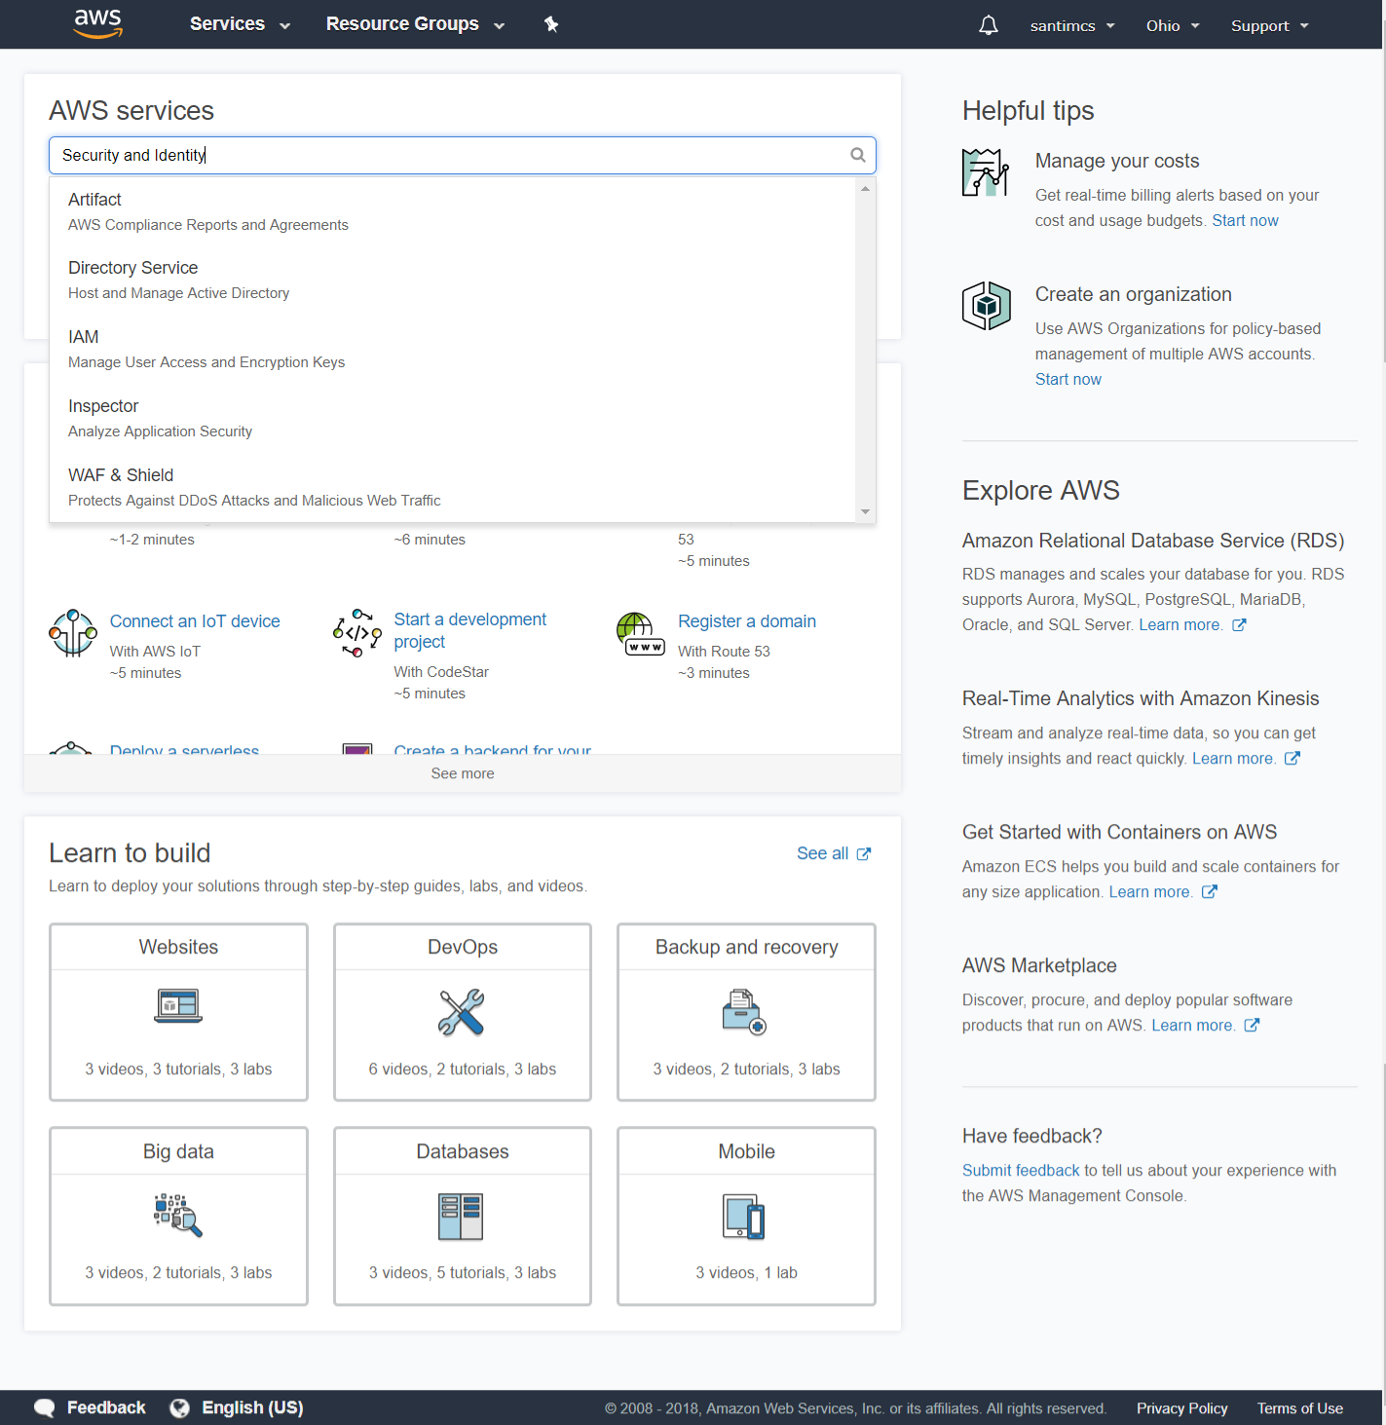1386x1425 pixels.
Task: Open the Start a development project link
Action: [x=469, y=630]
